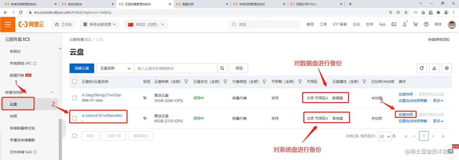Screen dimensions: 459x160
Task: Select 云盘 in the sidebar
Action: pos(13,104)
